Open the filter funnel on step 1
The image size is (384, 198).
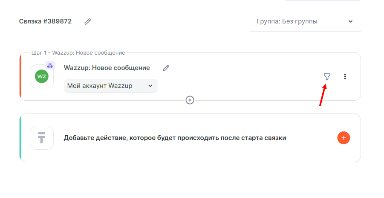[x=327, y=76]
